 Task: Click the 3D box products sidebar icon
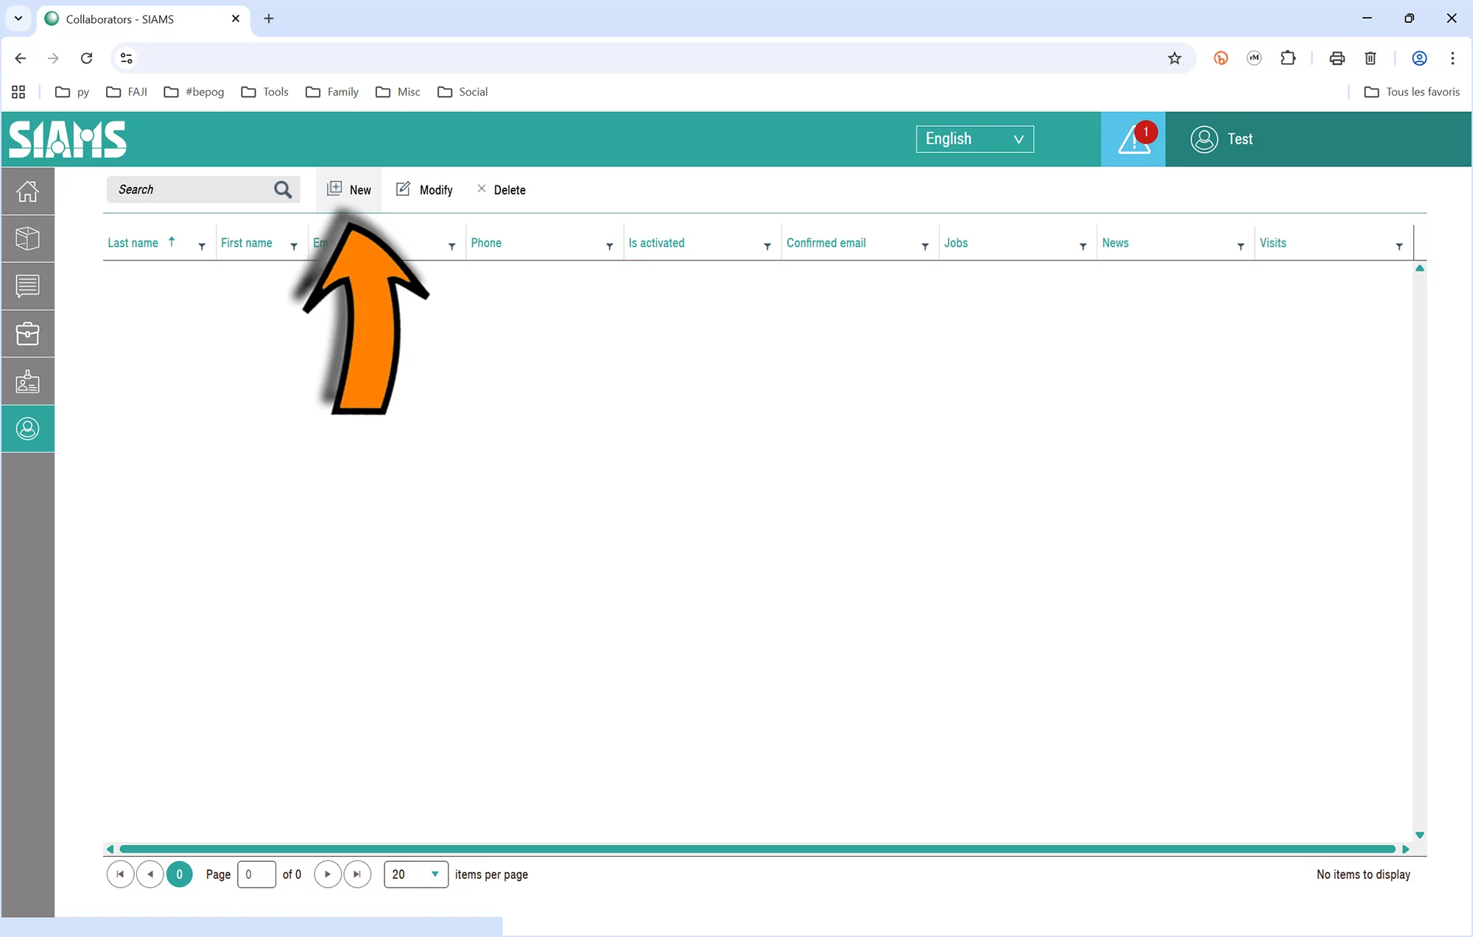click(x=27, y=238)
